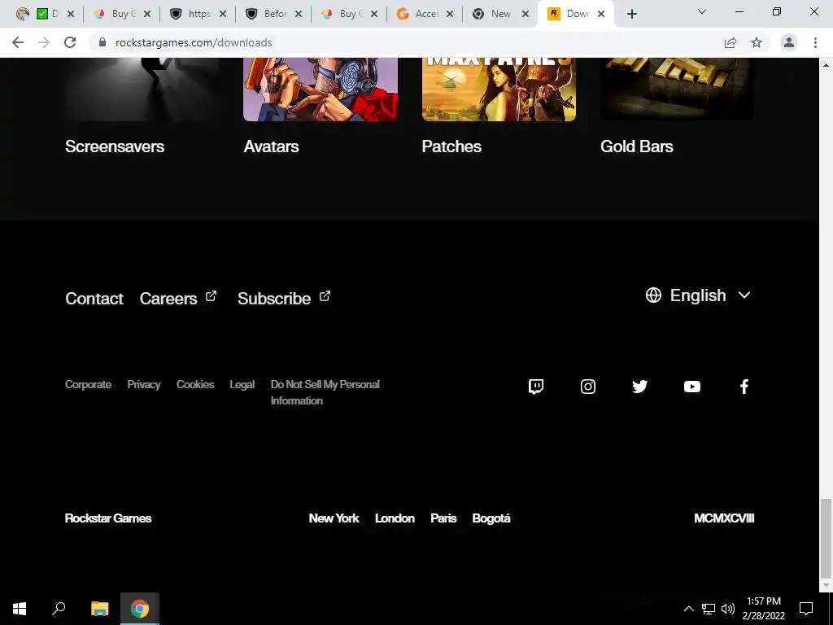Open the taskbar clock and date
Viewport: 833px width, 625px height.
coord(763,609)
